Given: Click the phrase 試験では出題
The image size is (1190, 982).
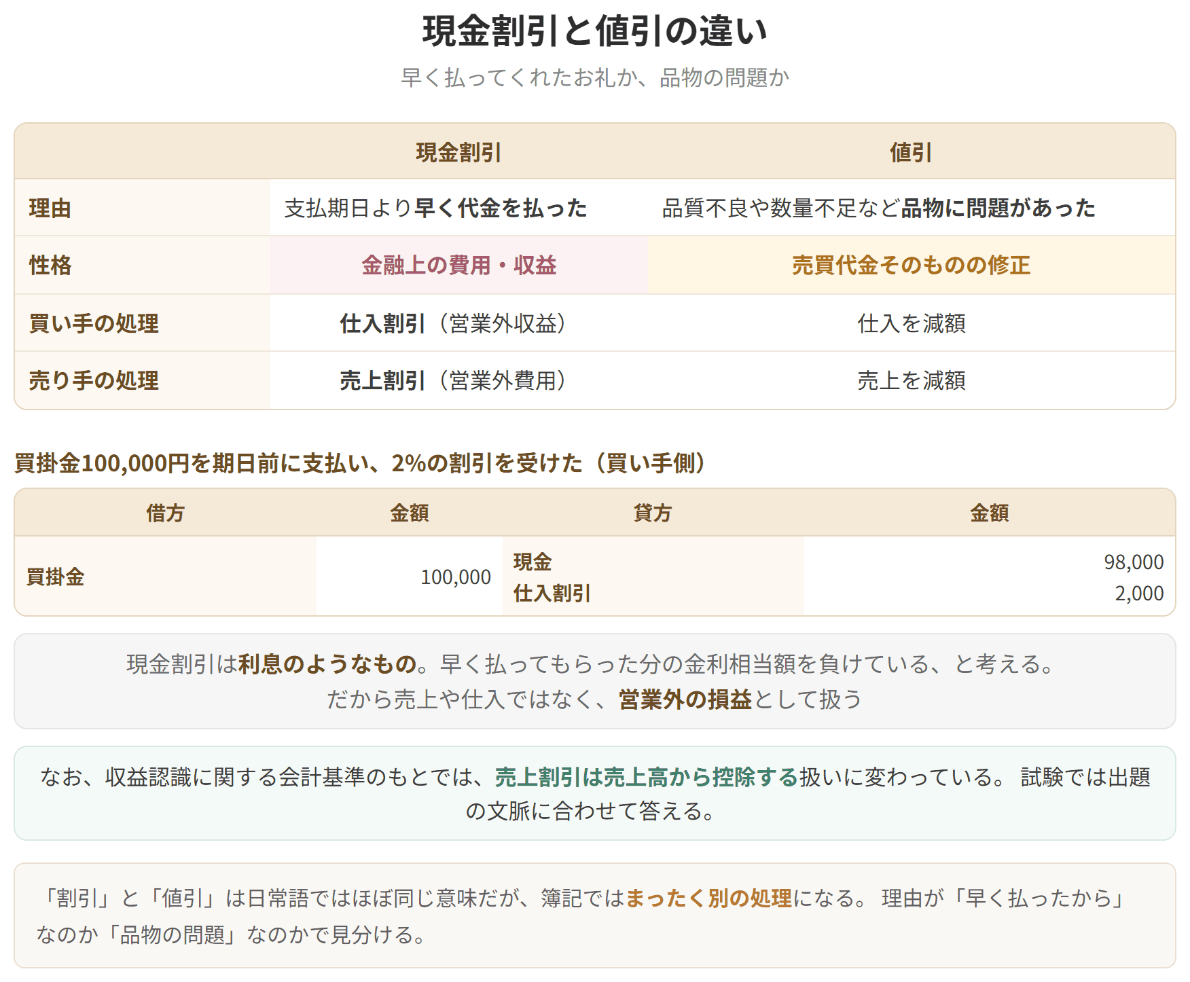Looking at the screenshot, I should coord(1085,777).
